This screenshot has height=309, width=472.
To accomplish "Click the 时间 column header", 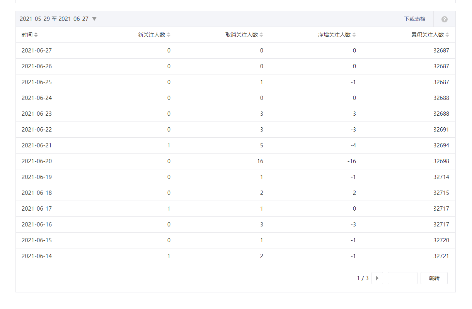I will point(27,35).
